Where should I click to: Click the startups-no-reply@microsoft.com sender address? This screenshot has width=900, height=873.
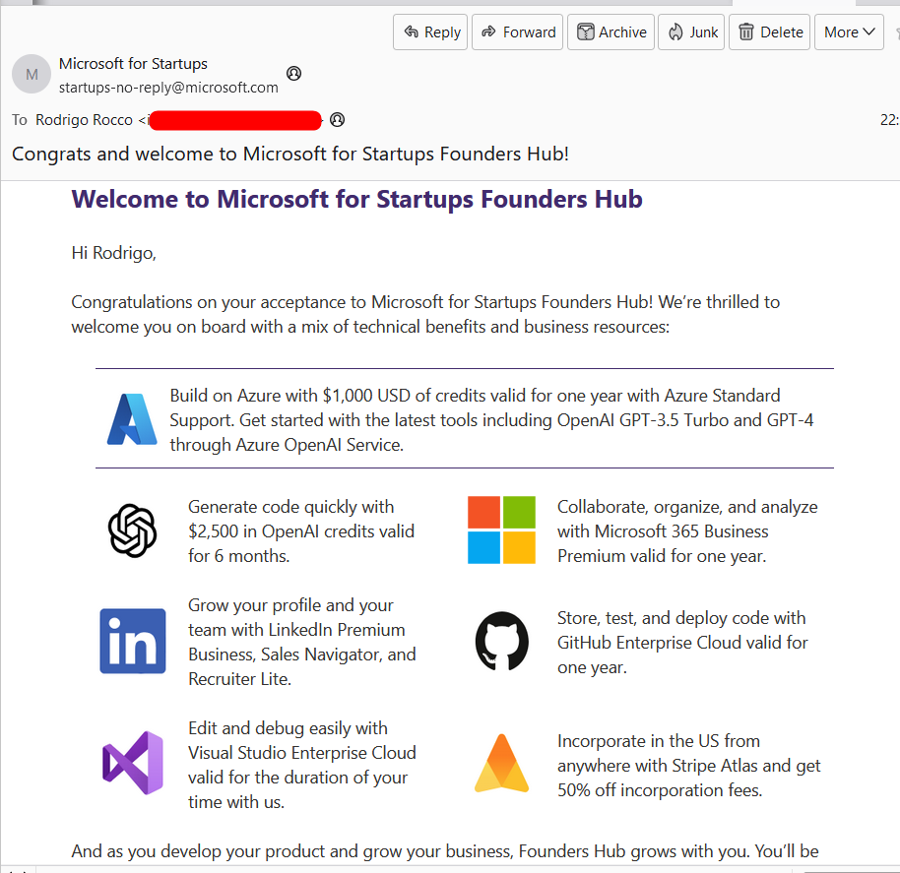[168, 87]
